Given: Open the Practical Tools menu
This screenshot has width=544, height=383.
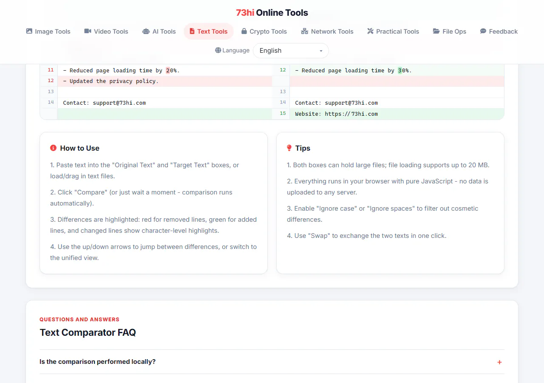Looking at the screenshot, I should click(393, 31).
